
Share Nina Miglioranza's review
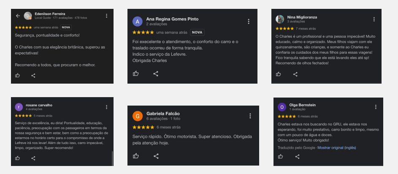[x=295, y=74]
